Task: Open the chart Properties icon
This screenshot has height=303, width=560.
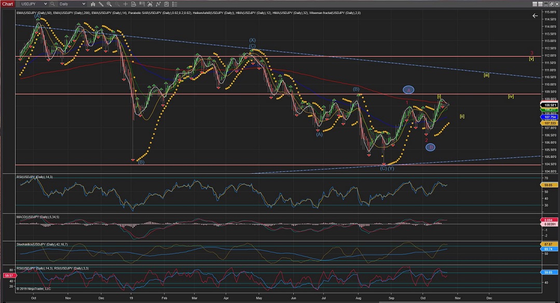Action: coord(167,4)
